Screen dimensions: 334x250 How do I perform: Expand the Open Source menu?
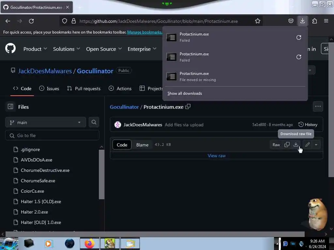[x=104, y=49]
